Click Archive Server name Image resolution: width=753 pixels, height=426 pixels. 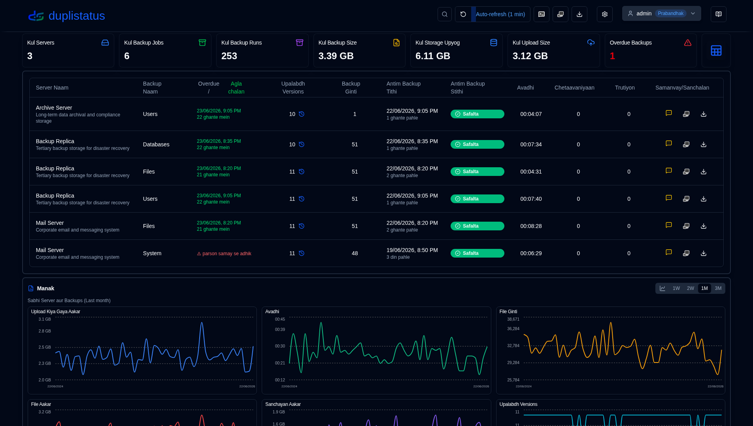[x=54, y=108]
